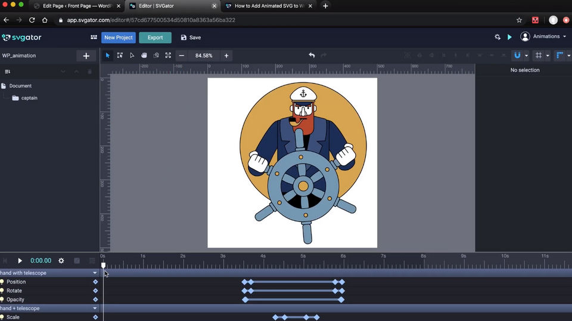Viewport: 572px width, 321px height.
Task: Click the Export button
Action: [x=155, y=38]
